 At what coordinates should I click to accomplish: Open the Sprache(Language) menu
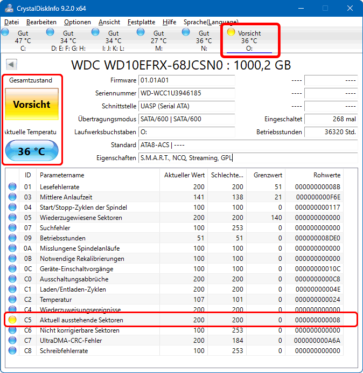tap(211, 22)
